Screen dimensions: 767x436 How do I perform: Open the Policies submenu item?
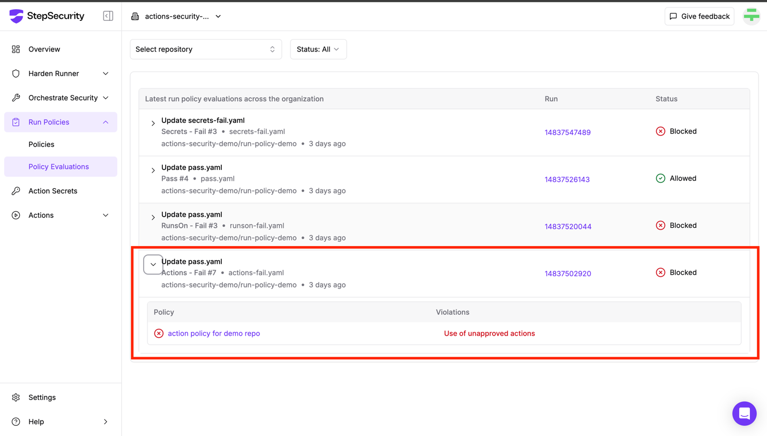41,144
